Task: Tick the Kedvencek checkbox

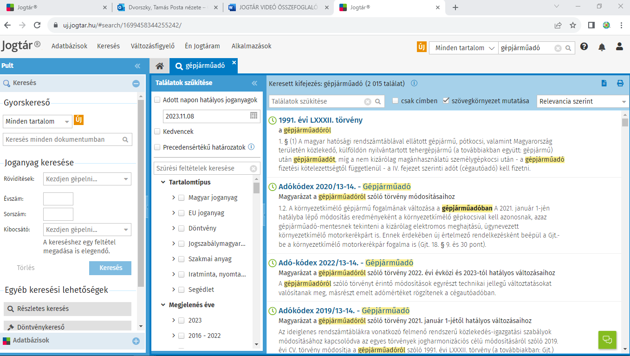Action: pyautogui.click(x=157, y=132)
